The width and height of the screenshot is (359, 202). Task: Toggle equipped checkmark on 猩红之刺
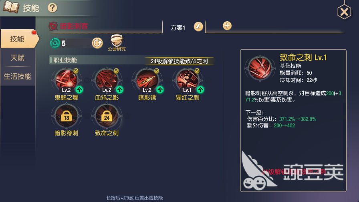197,71
